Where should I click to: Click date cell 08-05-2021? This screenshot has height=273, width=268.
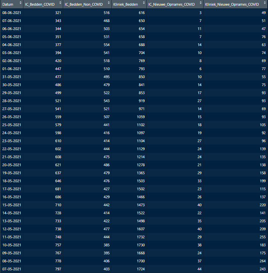click(12, 261)
